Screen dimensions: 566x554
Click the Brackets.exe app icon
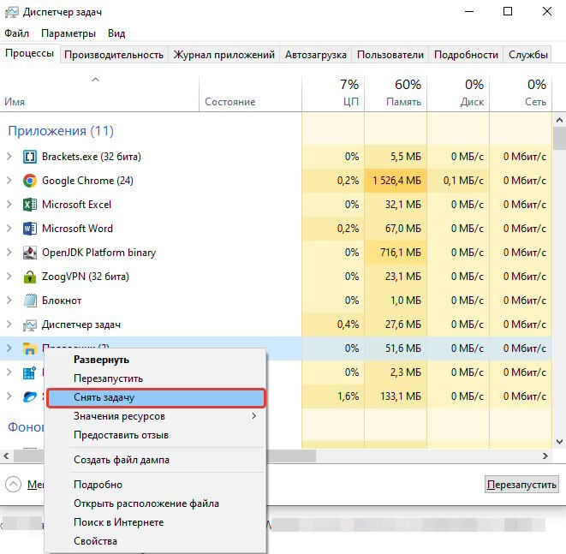pyautogui.click(x=30, y=157)
